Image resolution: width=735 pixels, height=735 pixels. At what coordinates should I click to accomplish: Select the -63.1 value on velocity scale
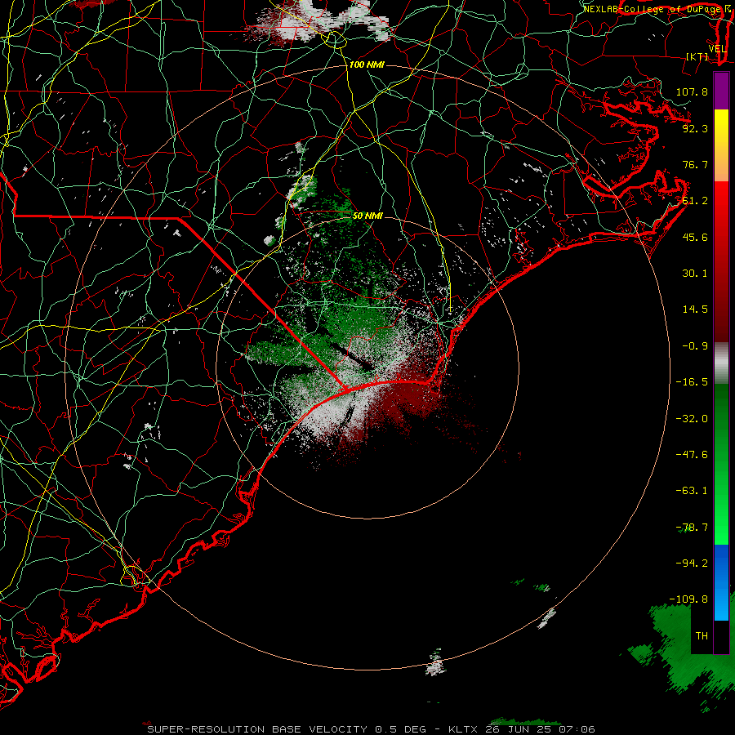(x=692, y=491)
